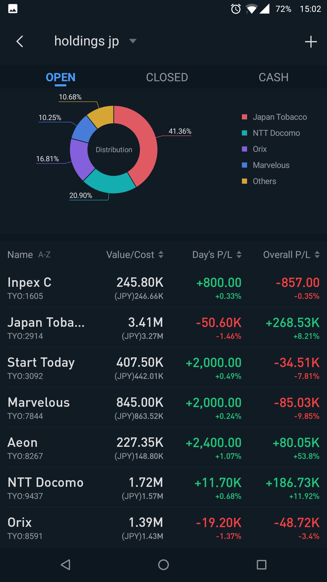The width and height of the screenshot is (327, 582).
Task: Select the red Japan Tobacco legend swatch
Action: coord(245,117)
